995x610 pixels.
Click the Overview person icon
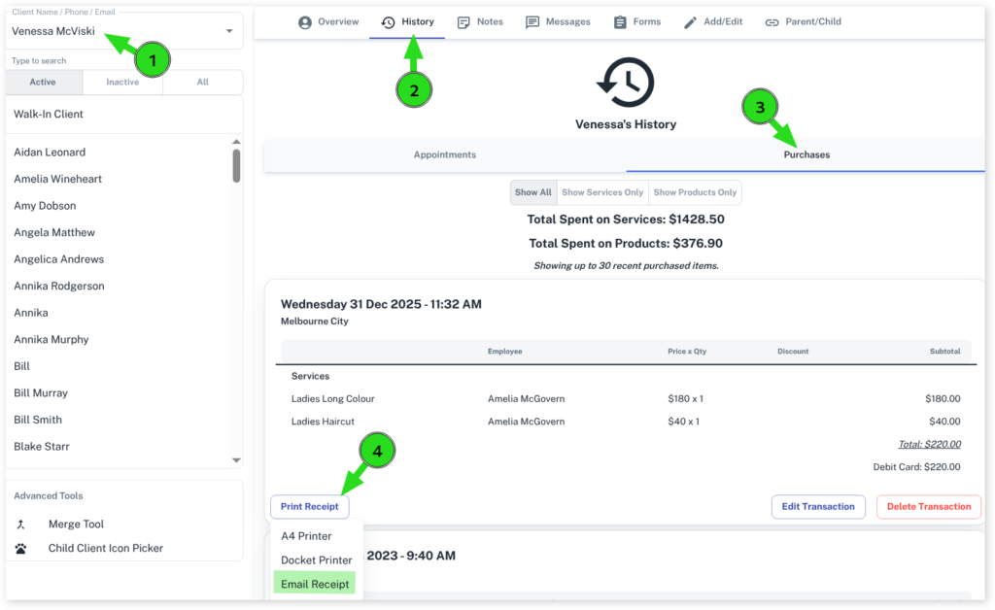(305, 22)
